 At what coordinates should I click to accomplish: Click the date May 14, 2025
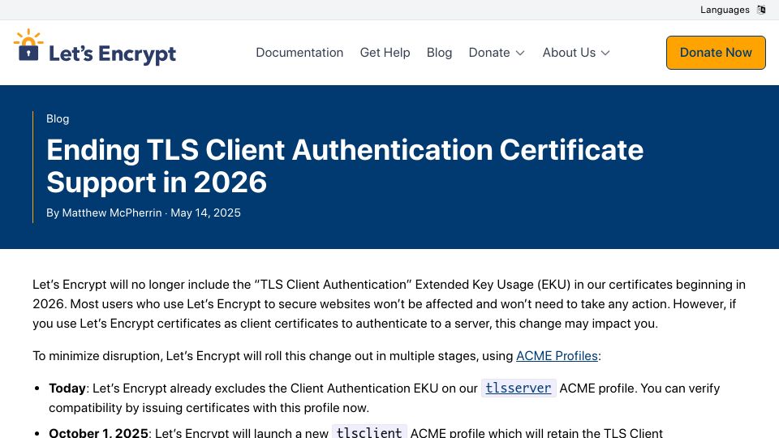tap(205, 213)
